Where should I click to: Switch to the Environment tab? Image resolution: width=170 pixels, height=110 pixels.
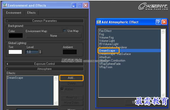click(x=14, y=13)
